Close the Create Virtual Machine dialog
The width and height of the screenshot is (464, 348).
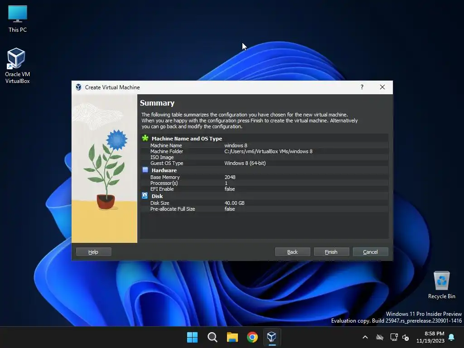382,87
